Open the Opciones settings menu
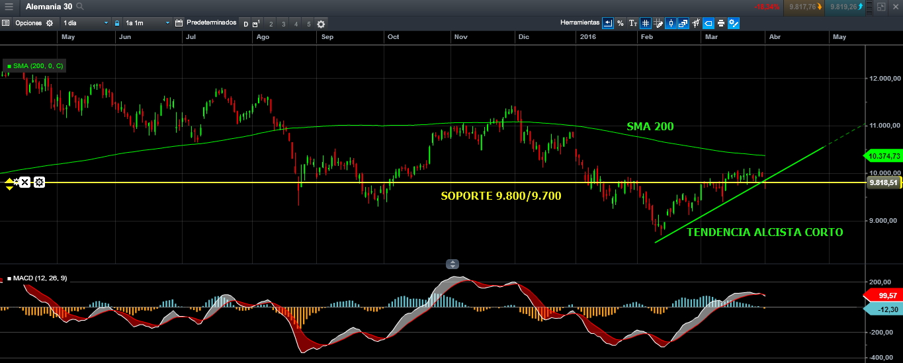 pos(34,23)
